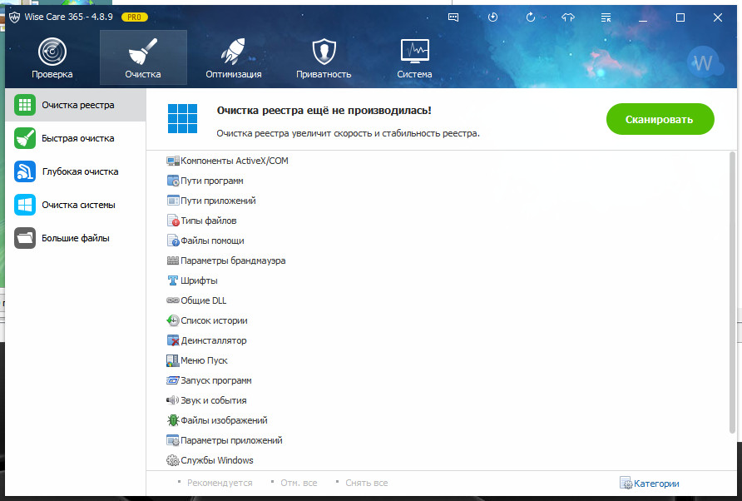Click the Пути приложений icon
The height and width of the screenshot is (501, 742).
pyautogui.click(x=173, y=201)
